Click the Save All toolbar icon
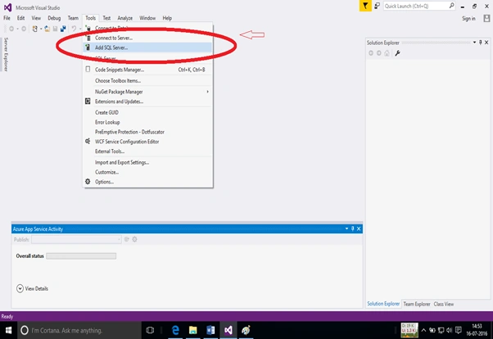Viewport: 493px width, 339px height. click(x=63, y=29)
